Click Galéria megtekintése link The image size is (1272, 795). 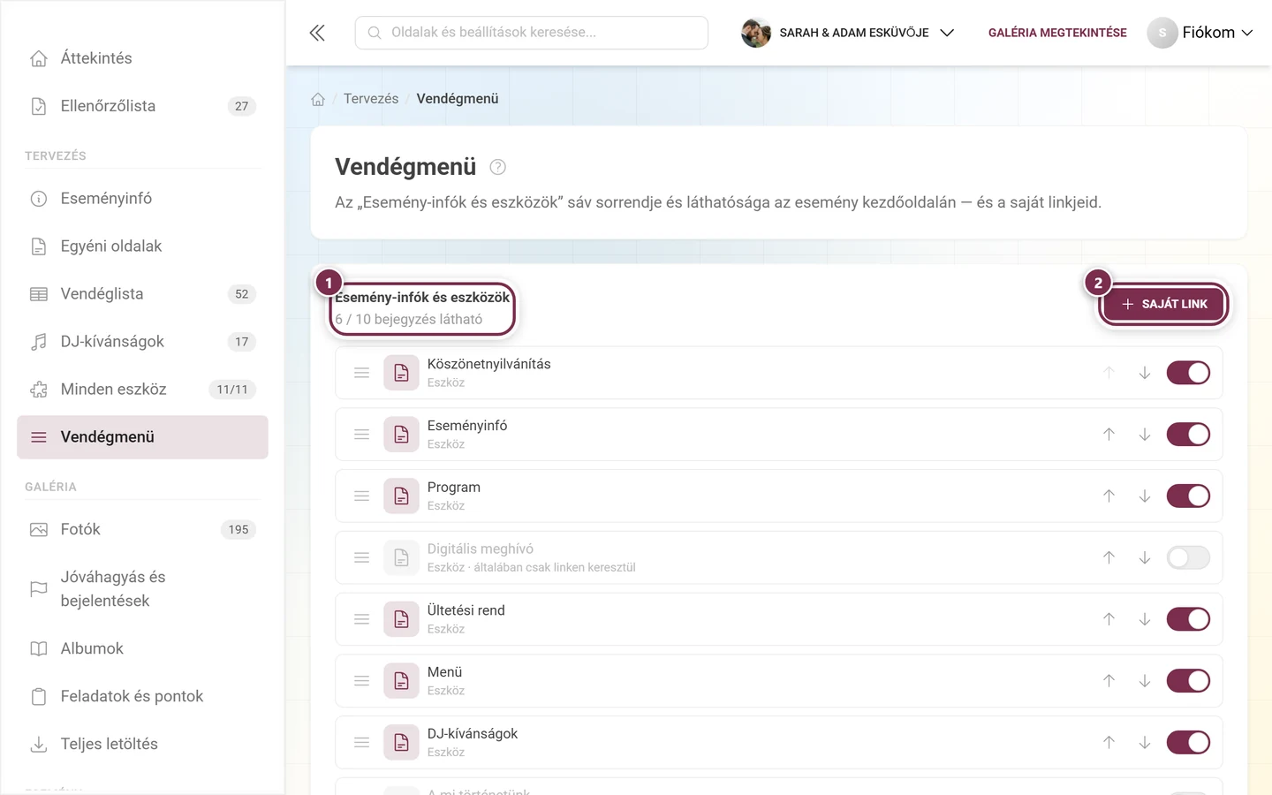coord(1057,33)
